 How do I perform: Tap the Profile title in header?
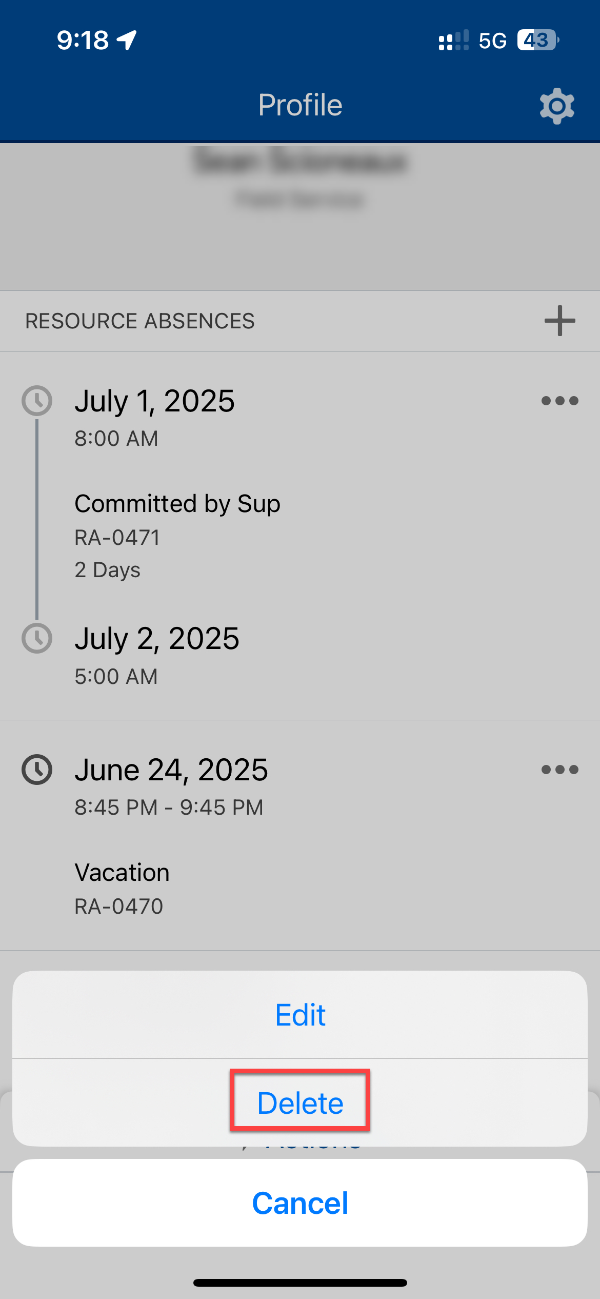tap(300, 105)
